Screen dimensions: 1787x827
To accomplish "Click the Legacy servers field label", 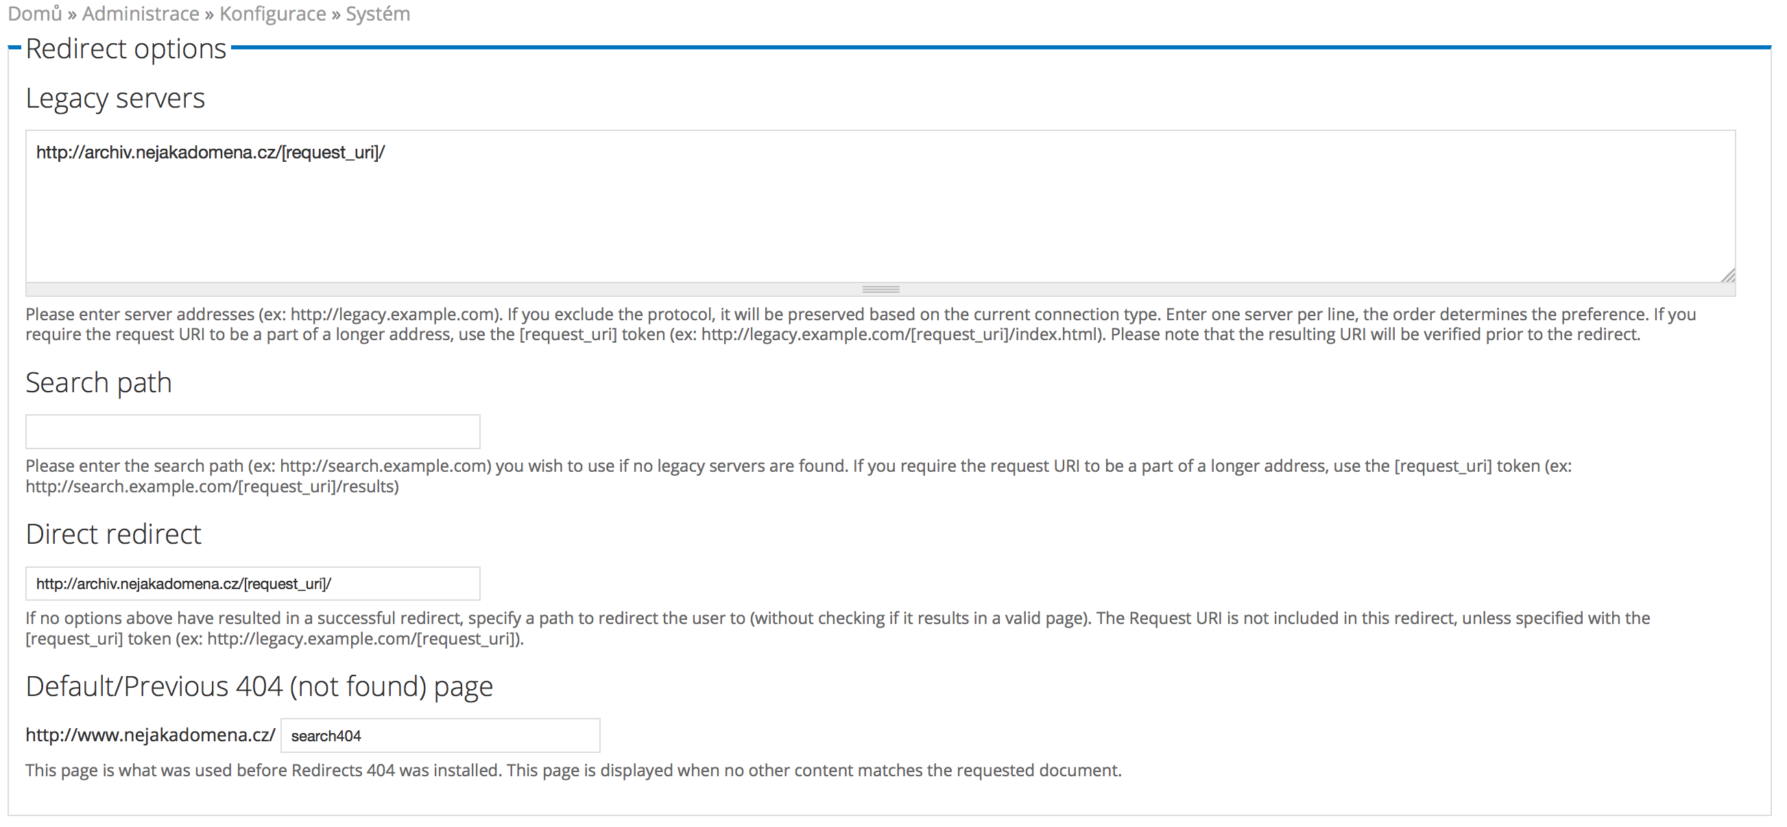I will pos(115,98).
